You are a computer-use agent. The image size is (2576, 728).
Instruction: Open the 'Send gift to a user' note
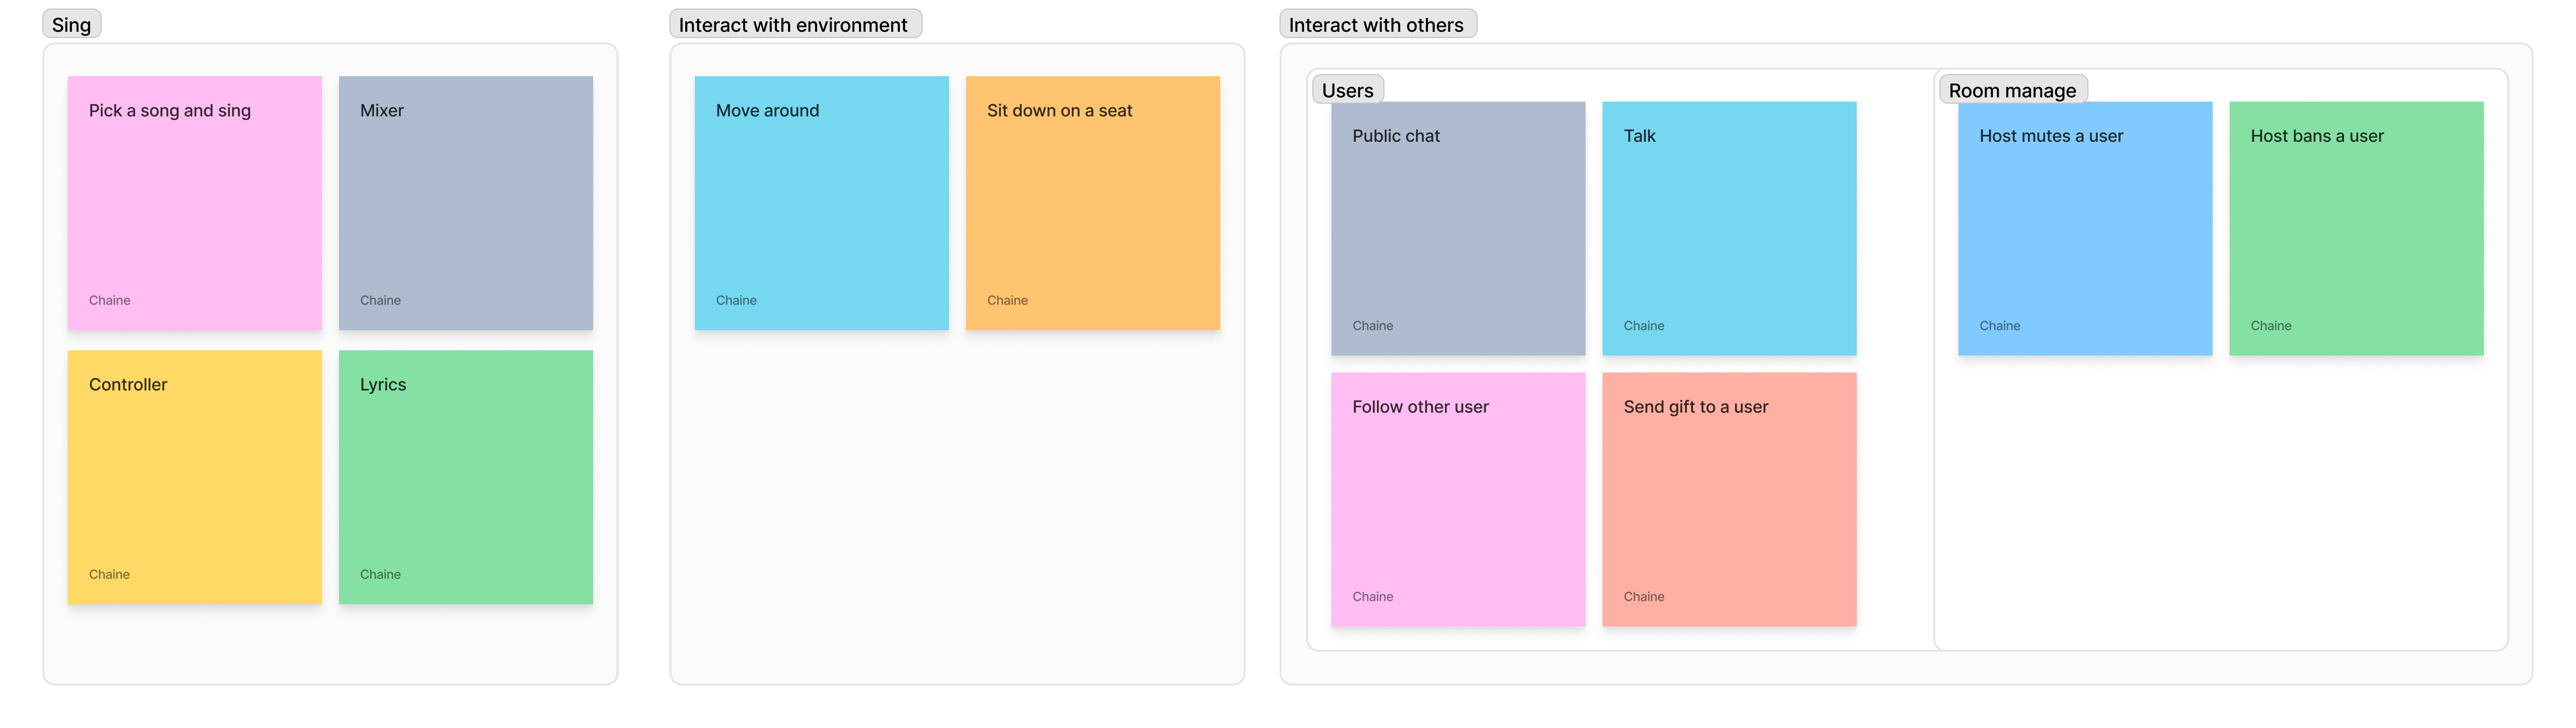pyautogui.click(x=1729, y=499)
